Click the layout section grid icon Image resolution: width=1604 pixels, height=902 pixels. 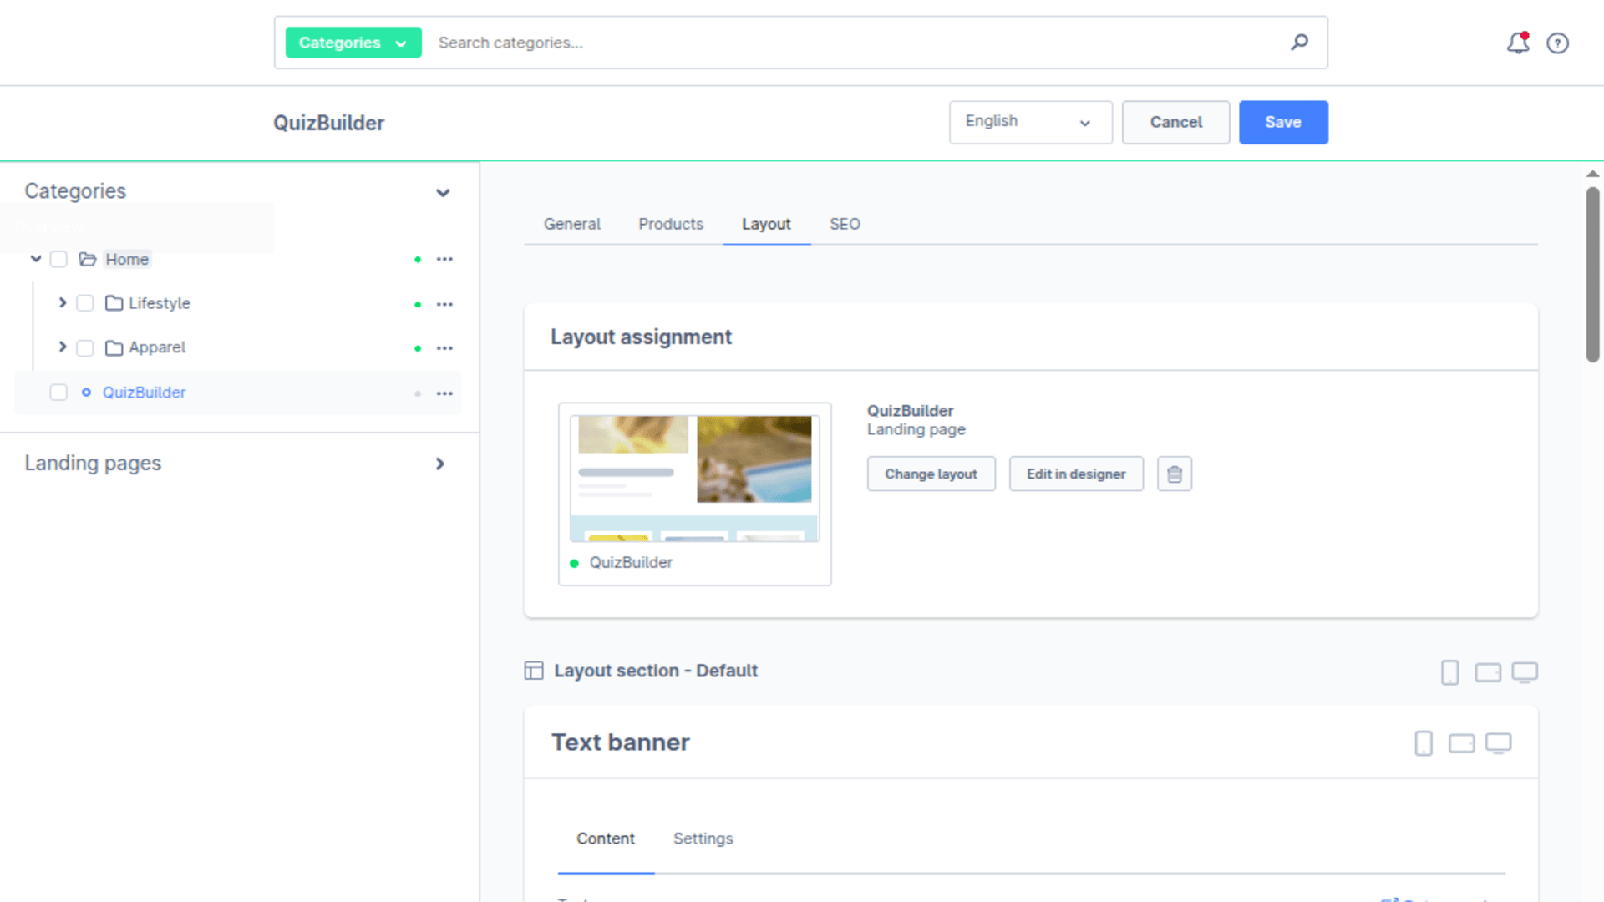(x=534, y=671)
